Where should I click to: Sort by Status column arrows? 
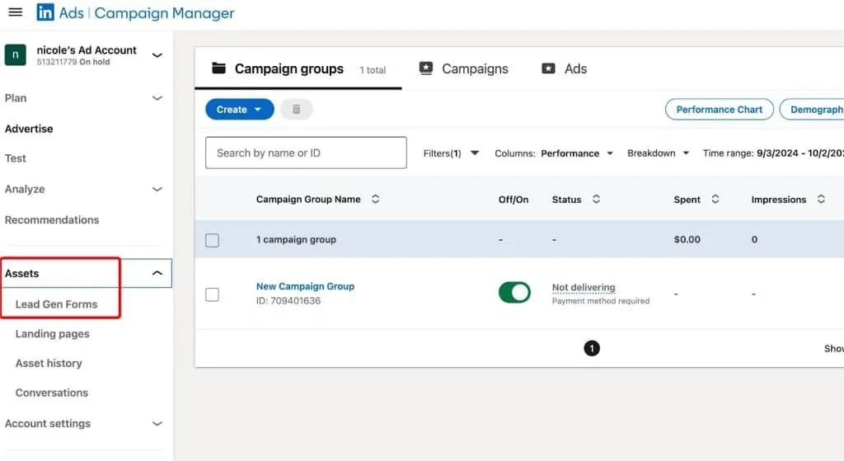click(596, 200)
